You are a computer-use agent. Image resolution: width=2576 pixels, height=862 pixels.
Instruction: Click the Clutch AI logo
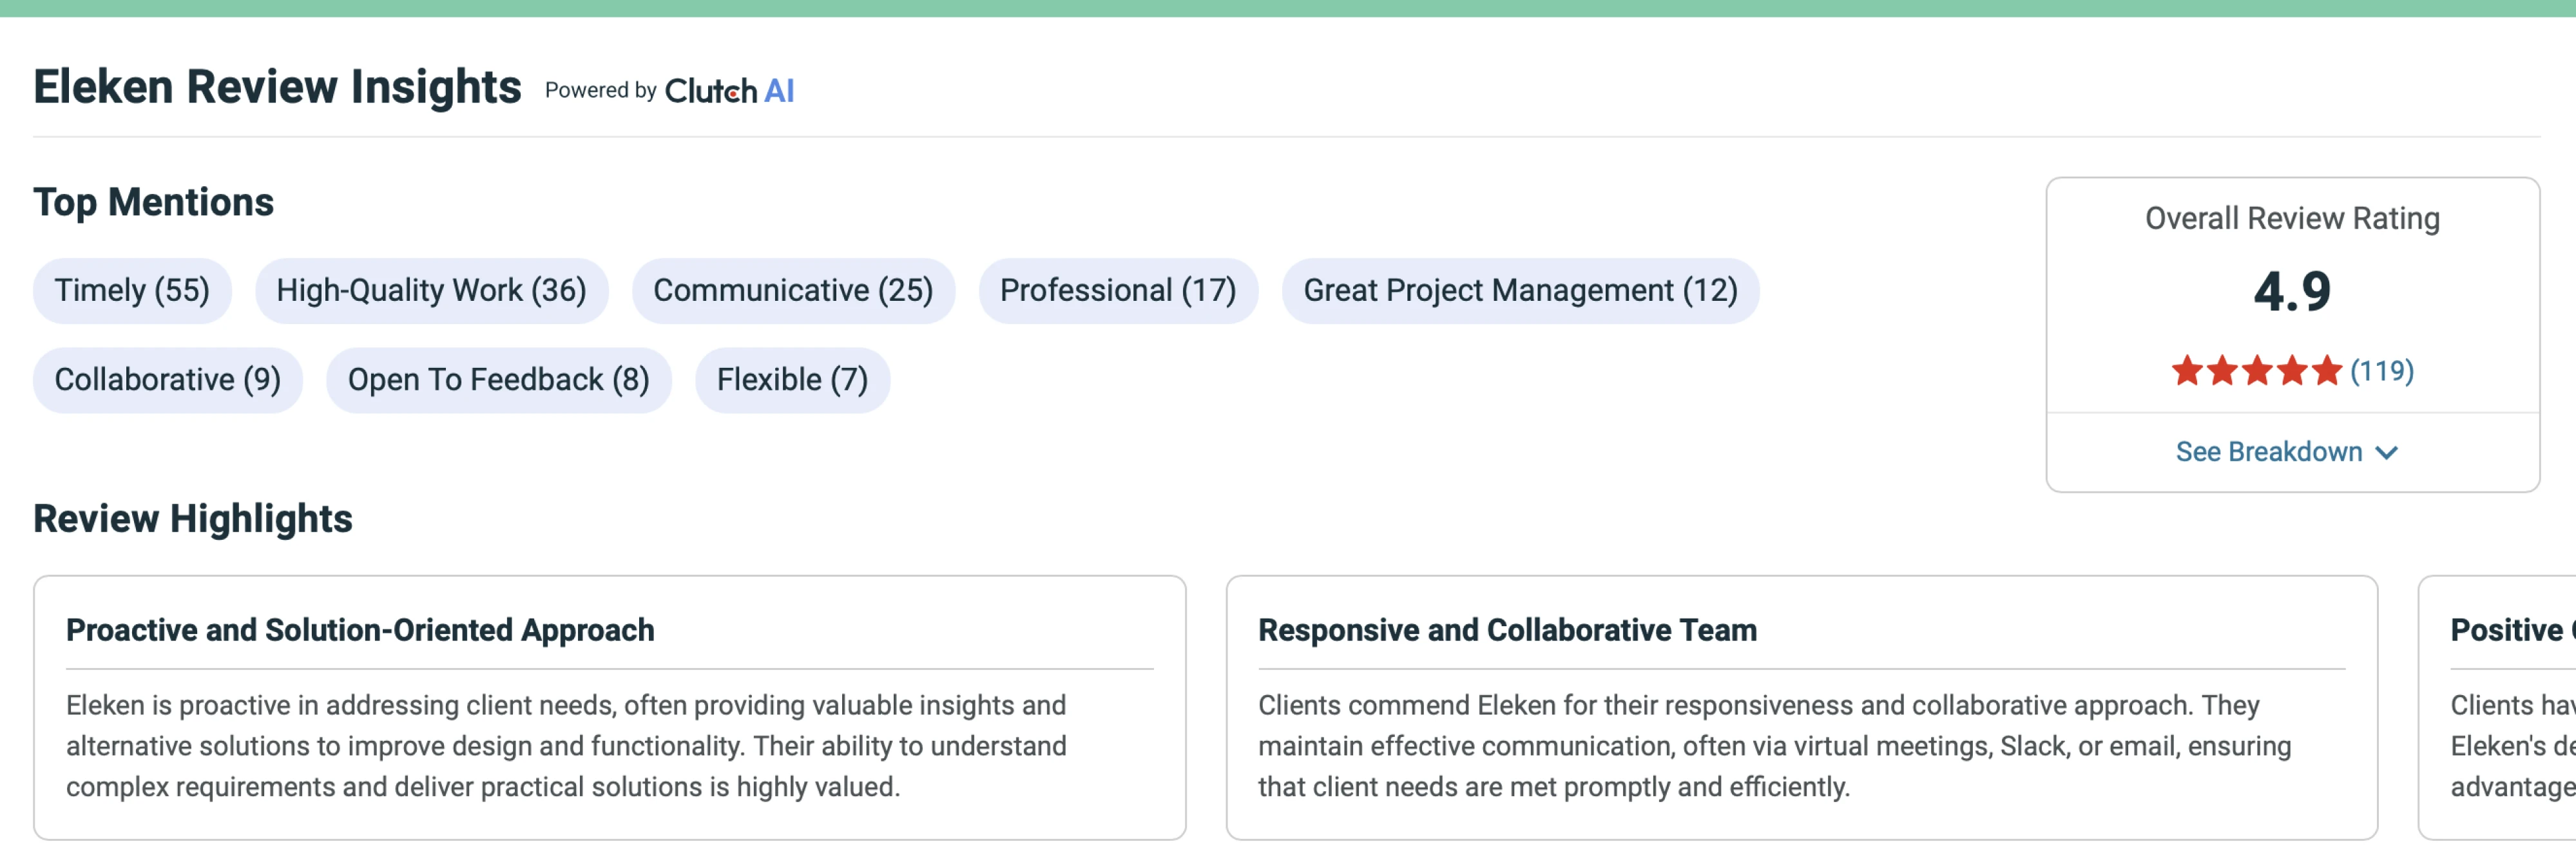tap(728, 90)
